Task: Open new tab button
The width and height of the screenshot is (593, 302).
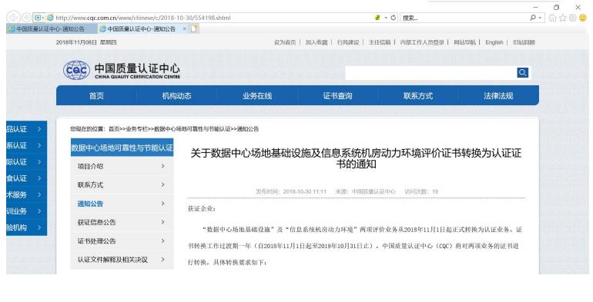Action: [x=193, y=28]
